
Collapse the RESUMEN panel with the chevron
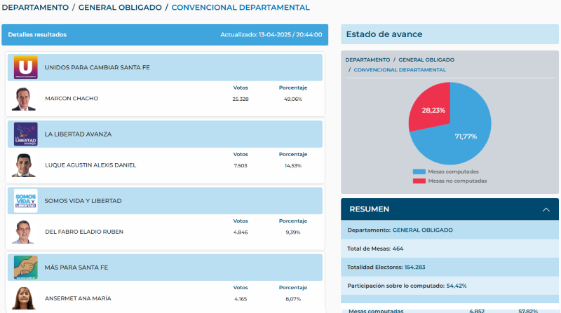click(546, 209)
